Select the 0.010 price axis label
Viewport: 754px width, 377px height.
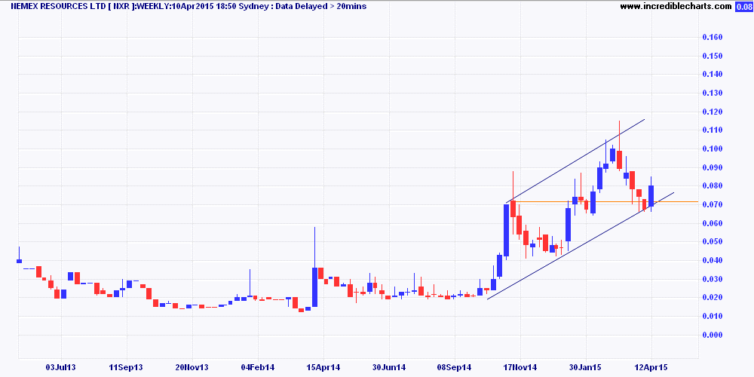[713, 317]
